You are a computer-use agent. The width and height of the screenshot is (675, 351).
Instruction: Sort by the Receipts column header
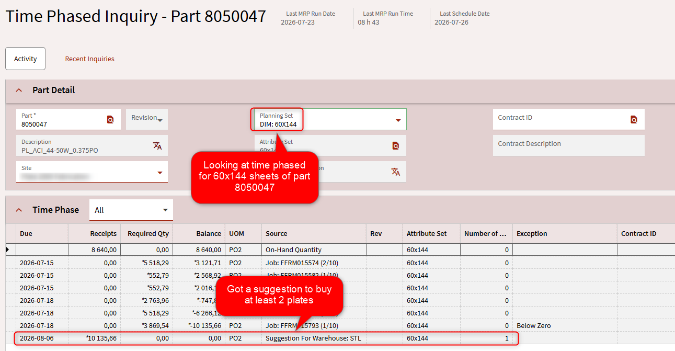[x=94, y=234]
